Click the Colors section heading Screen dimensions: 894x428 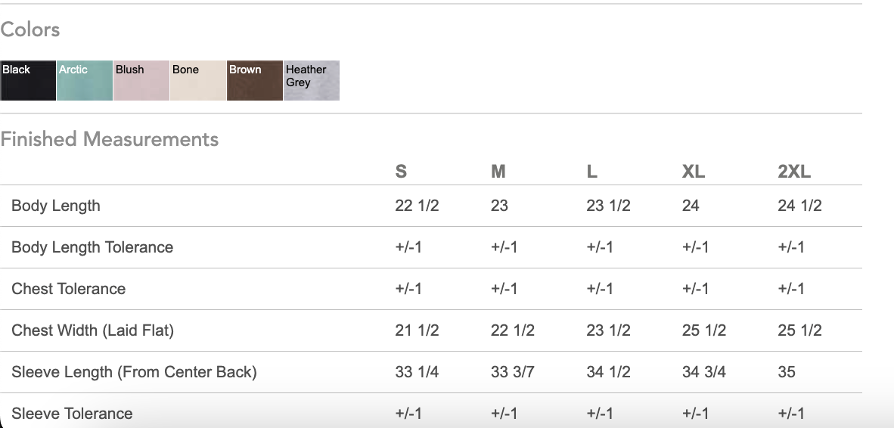pyautogui.click(x=30, y=30)
